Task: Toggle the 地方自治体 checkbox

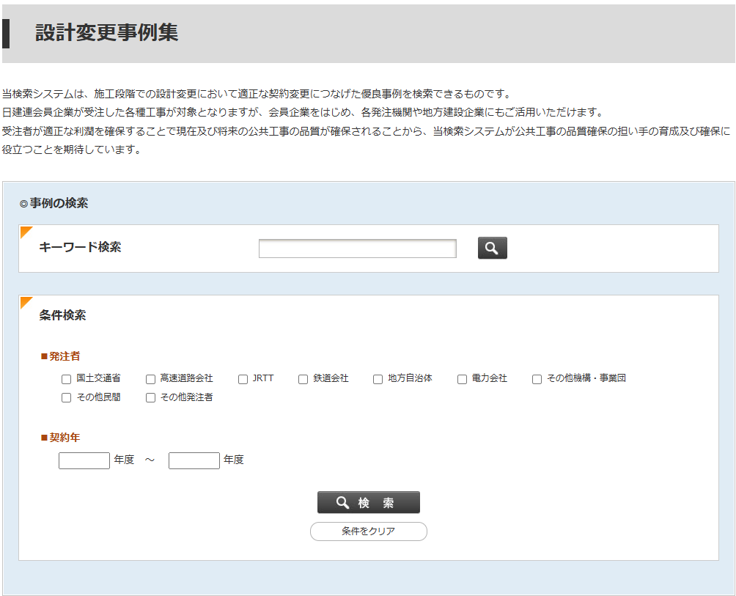Action: tap(378, 379)
